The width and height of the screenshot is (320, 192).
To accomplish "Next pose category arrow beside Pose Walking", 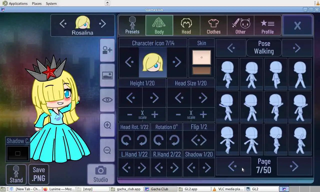I will point(297,48).
